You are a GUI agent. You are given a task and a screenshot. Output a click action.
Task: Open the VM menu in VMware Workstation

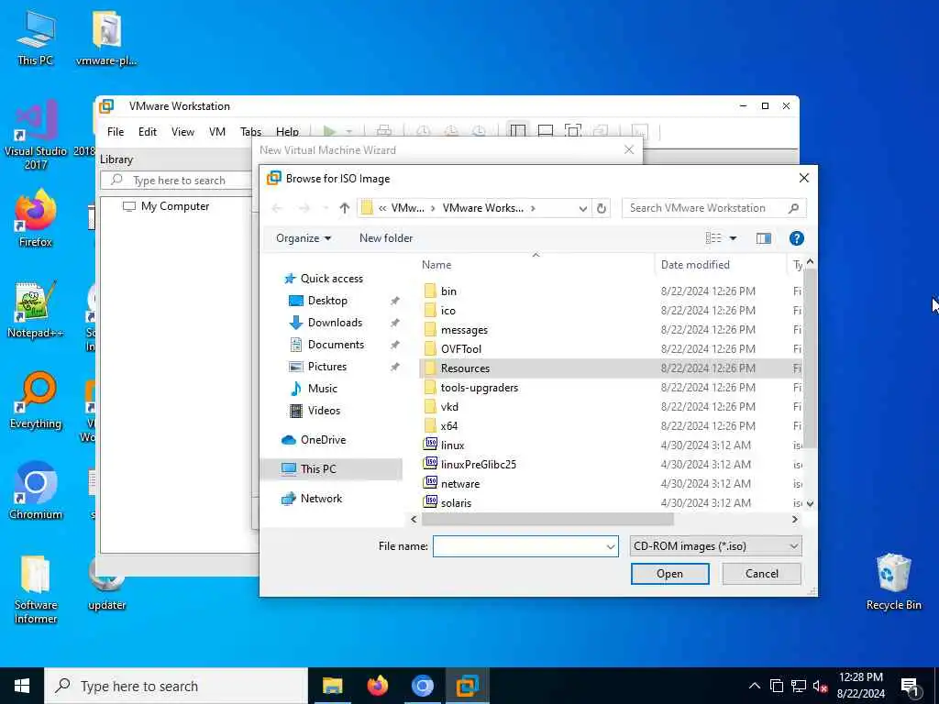[216, 132]
